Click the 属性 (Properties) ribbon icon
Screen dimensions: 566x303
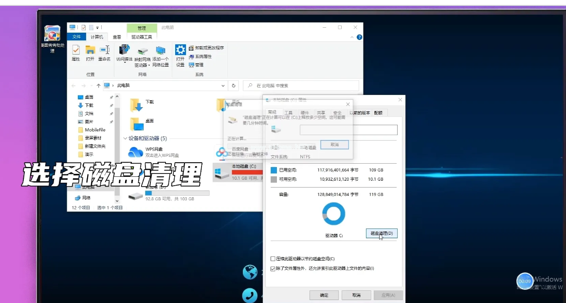coord(76,50)
